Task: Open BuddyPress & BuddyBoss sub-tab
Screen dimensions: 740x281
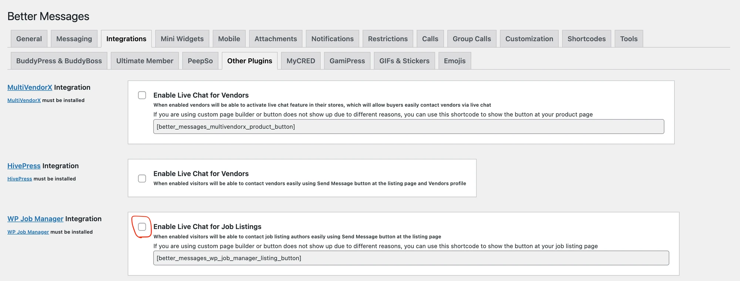Action: (x=59, y=61)
